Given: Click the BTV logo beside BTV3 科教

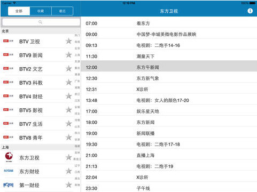Looking at the screenshot, I should tap(8, 82).
